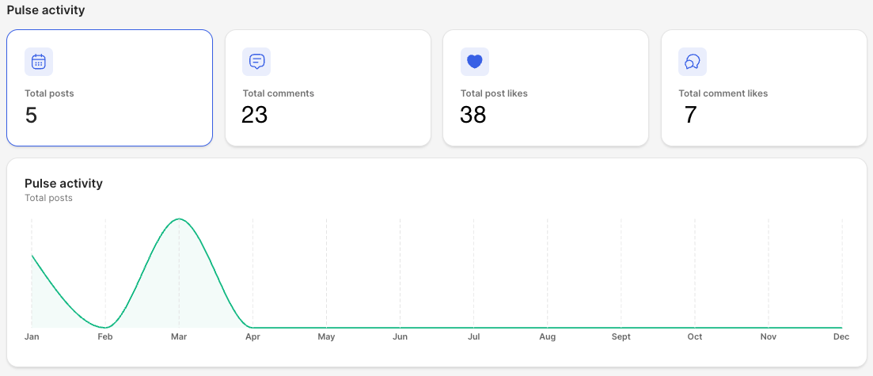Click the value 38 under Total post likes
873x376 pixels.
click(x=473, y=115)
